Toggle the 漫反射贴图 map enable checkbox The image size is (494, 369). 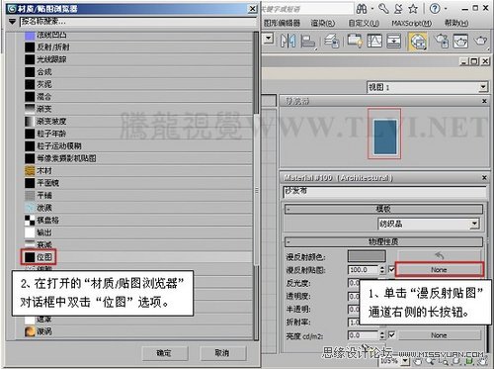[x=391, y=269]
